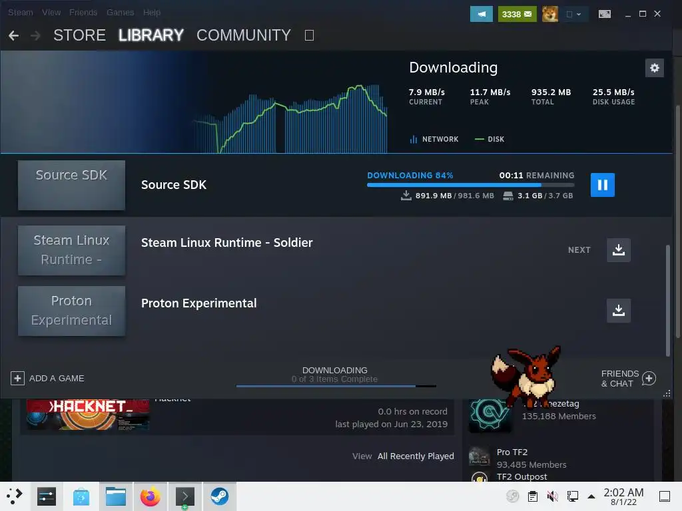Click the downloads list scrollbar
Viewport: 682px width, 511px height.
coord(667,300)
